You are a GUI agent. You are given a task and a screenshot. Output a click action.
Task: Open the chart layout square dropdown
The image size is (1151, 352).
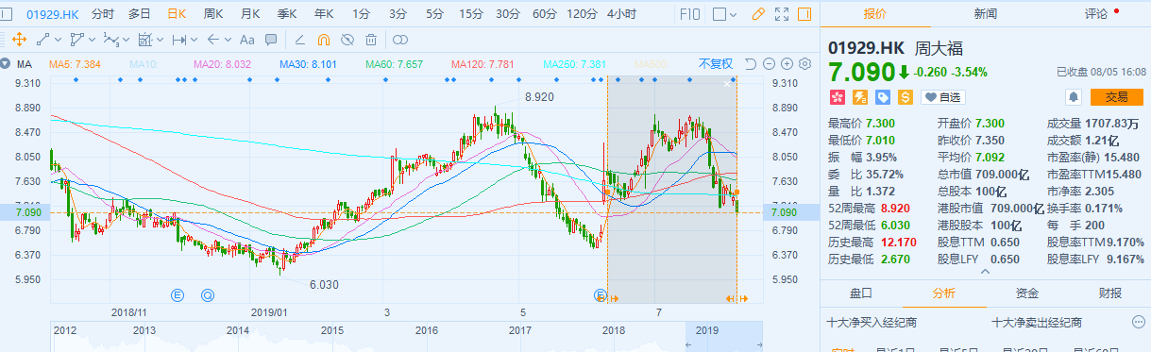click(724, 14)
